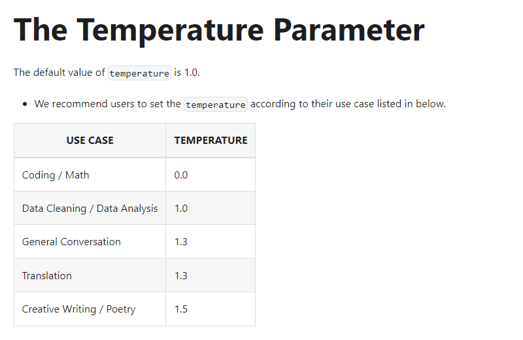This screenshot has width=523, height=340.
Task: Select the 0.0 temperature value
Action: tap(181, 175)
